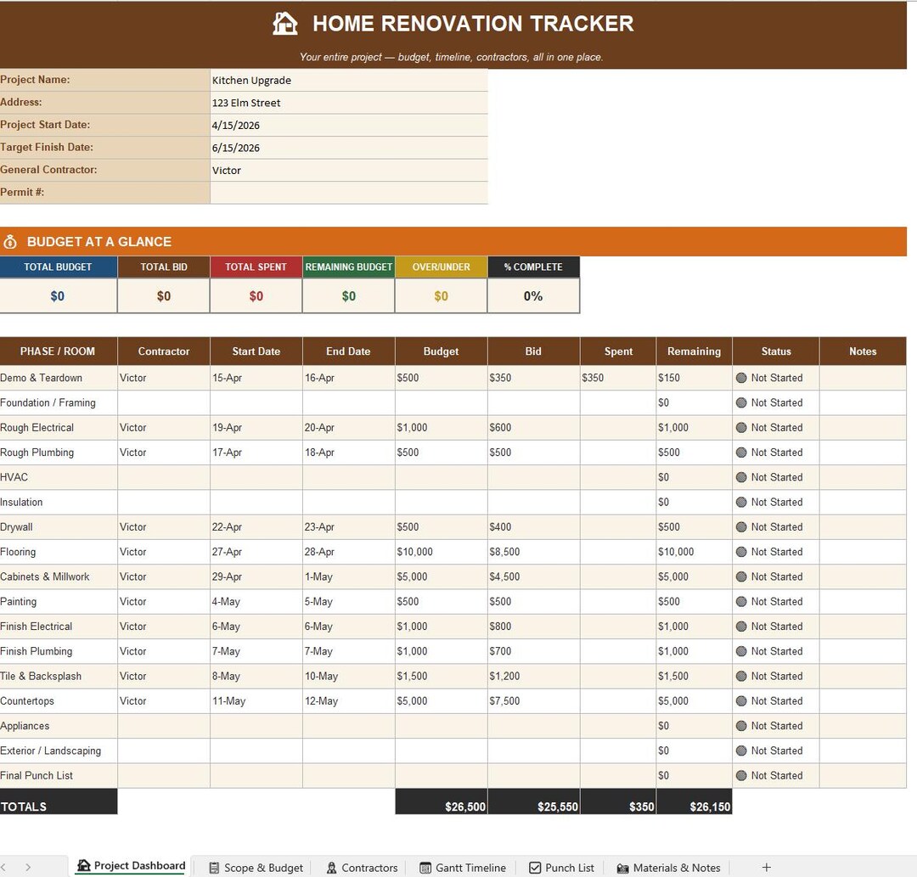Select the Project Name value Kitchen Upgrade
Image resolution: width=917 pixels, height=877 pixels.
click(x=349, y=80)
